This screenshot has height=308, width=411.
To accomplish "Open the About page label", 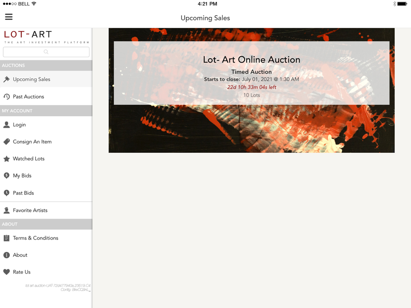I will (x=20, y=255).
